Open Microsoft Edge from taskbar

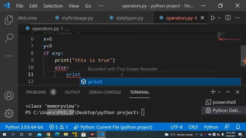coord(57,135)
